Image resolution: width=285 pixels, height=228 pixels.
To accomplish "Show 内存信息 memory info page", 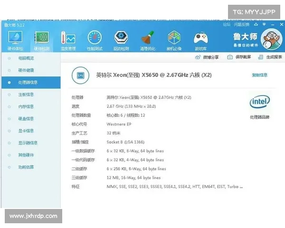I will (x=26, y=106).
